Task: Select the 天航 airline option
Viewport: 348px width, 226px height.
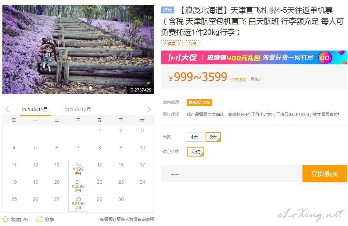Action: pos(195,152)
